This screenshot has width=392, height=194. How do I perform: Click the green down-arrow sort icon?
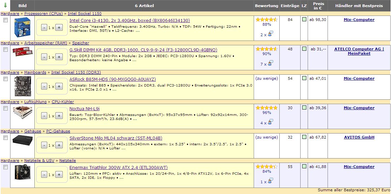click(5, 5)
